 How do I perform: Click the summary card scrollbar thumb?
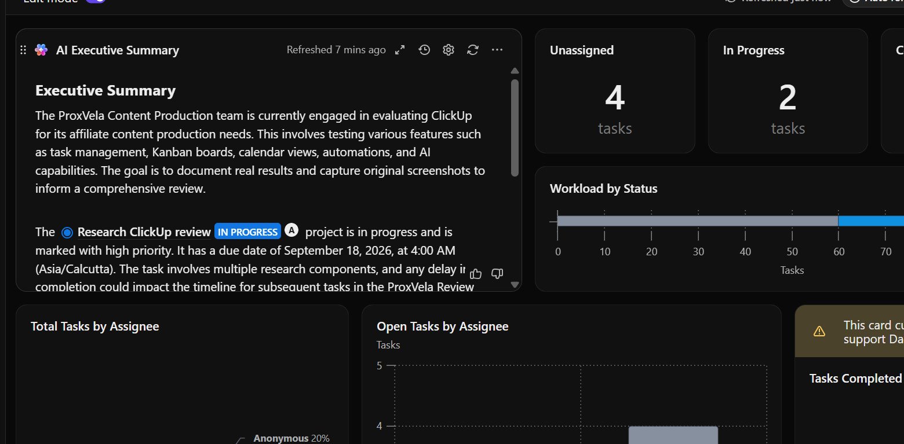pyautogui.click(x=515, y=127)
